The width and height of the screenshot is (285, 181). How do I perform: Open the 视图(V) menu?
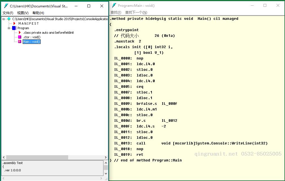click(23, 13)
